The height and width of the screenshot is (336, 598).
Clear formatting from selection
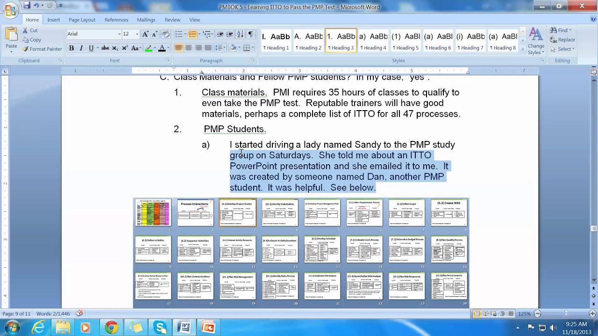[166, 34]
